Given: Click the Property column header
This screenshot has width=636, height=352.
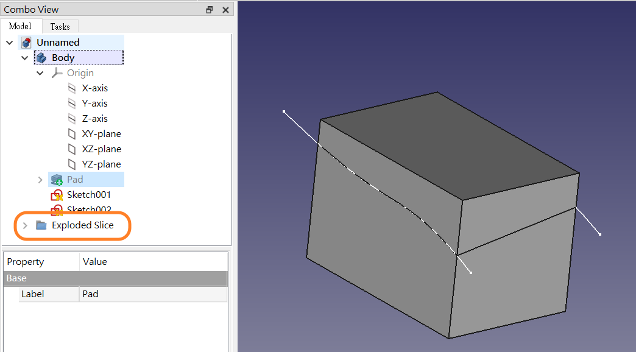Looking at the screenshot, I should click(x=41, y=262).
